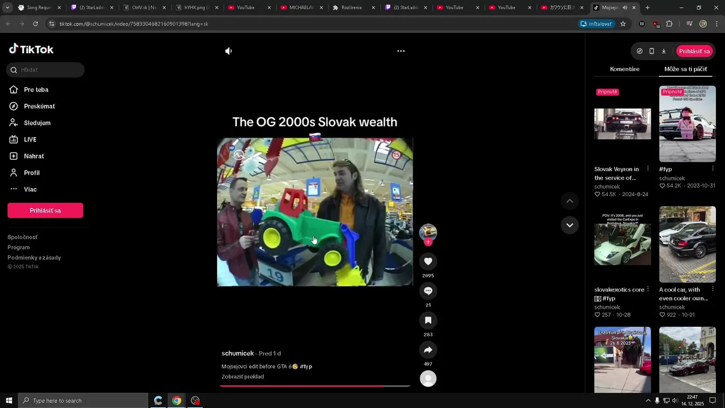725x408 pixels.
Task: Switch to the Môže sa ti páčiť tab
Action: (x=685, y=69)
